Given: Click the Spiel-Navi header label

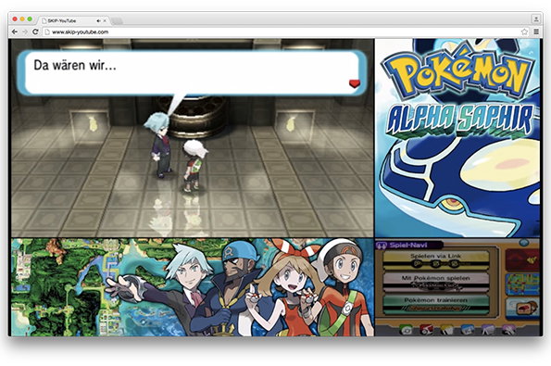Looking at the screenshot, I should pos(409,245).
